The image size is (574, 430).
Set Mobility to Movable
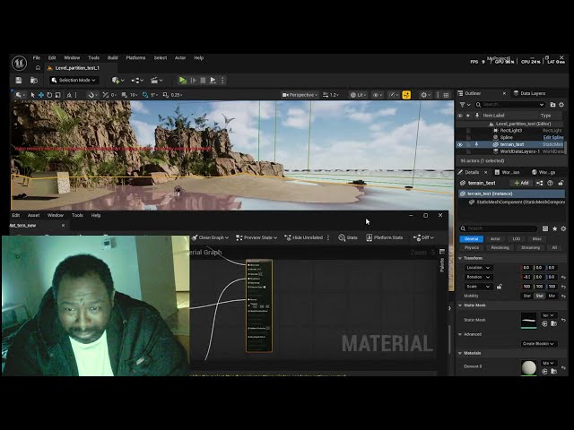tap(552, 296)
